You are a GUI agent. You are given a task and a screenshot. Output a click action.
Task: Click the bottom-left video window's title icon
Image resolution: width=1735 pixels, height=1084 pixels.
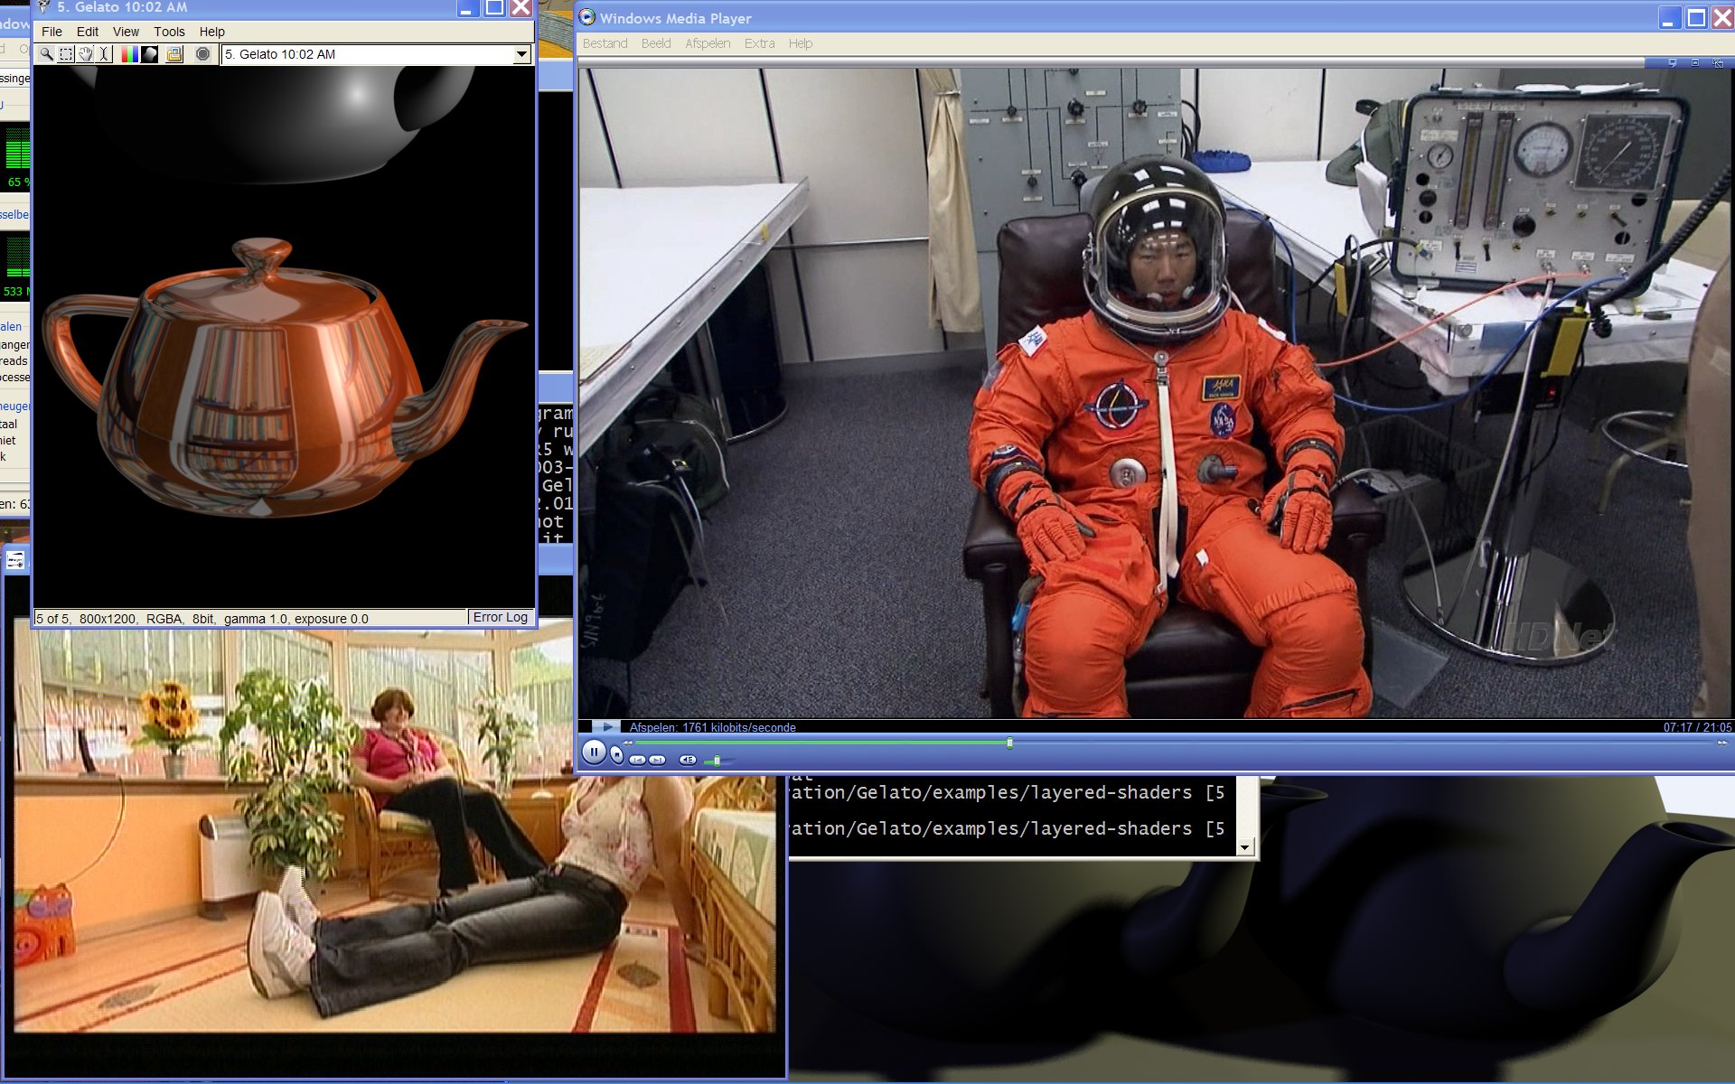pyautogui.click(x=15, y=561)
